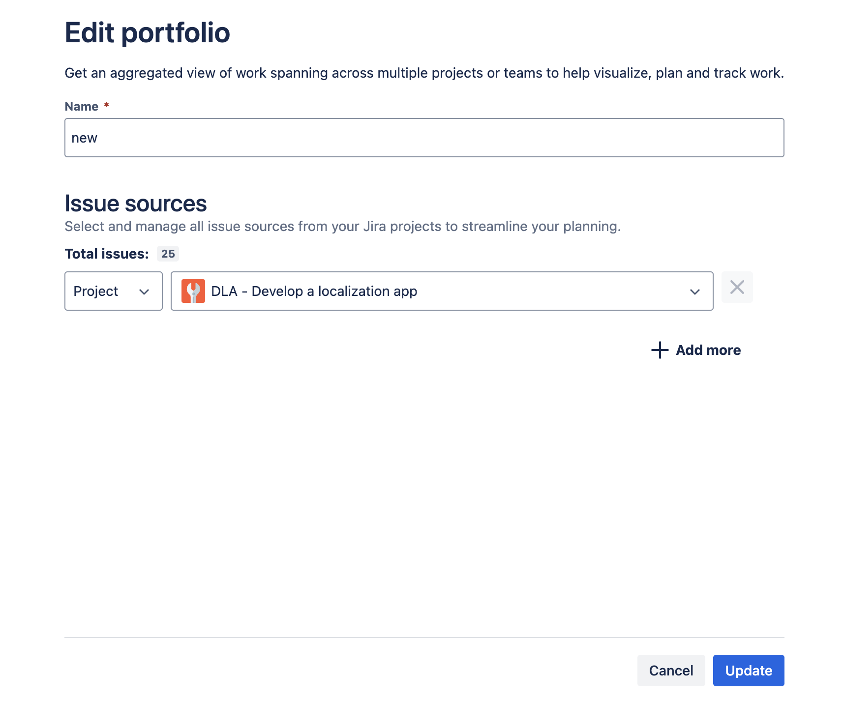
Task: Click the "Edit portfolio" heading
Action: [x=148, y=32]
